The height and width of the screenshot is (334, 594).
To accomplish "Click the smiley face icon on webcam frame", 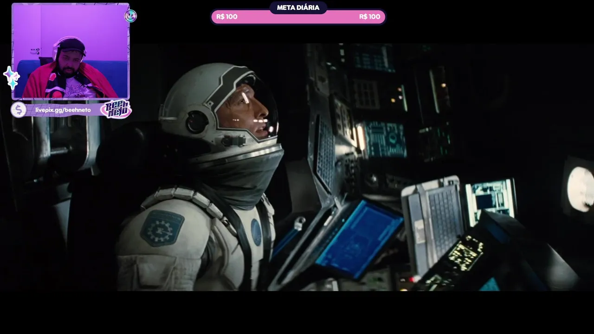I will click(130, 16).
